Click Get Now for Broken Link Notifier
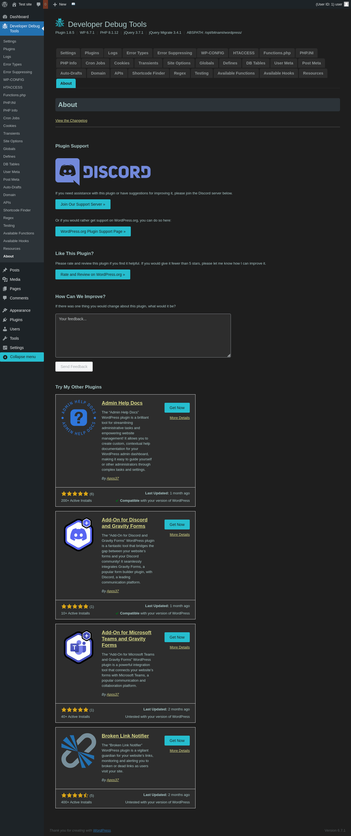 [x=177, y=741]
